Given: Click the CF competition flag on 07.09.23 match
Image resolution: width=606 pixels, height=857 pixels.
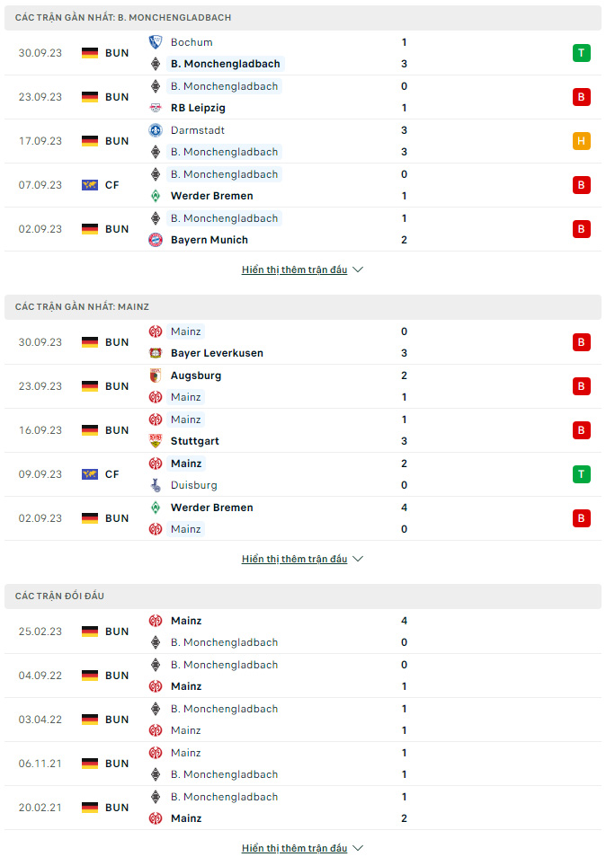Looking at the screenshot, I should [90, 185].
